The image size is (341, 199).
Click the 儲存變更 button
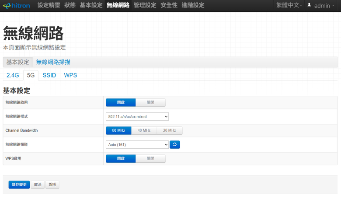[19, 185]
